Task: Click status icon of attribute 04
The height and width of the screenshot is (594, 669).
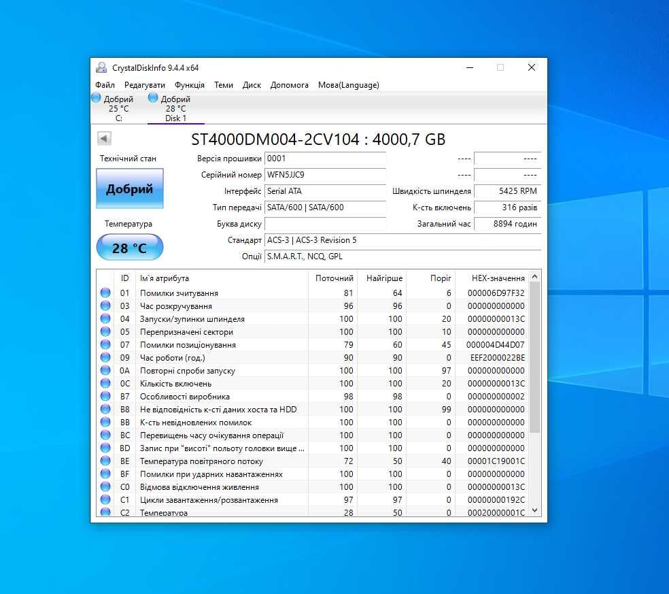Action: click(x=105, y=318)
